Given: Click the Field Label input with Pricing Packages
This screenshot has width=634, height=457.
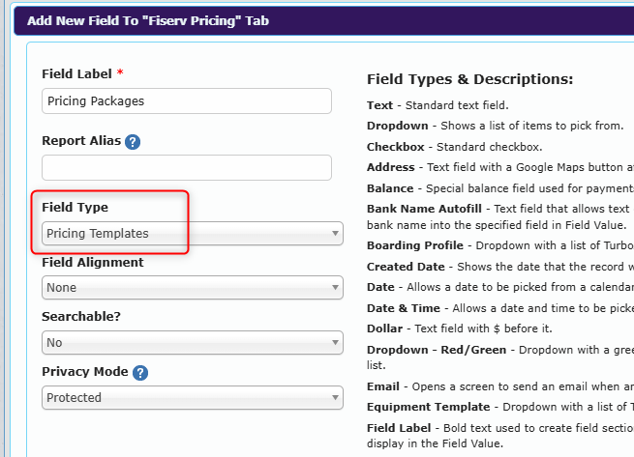Looking at the screenshot, I should [x=187, y=100].
